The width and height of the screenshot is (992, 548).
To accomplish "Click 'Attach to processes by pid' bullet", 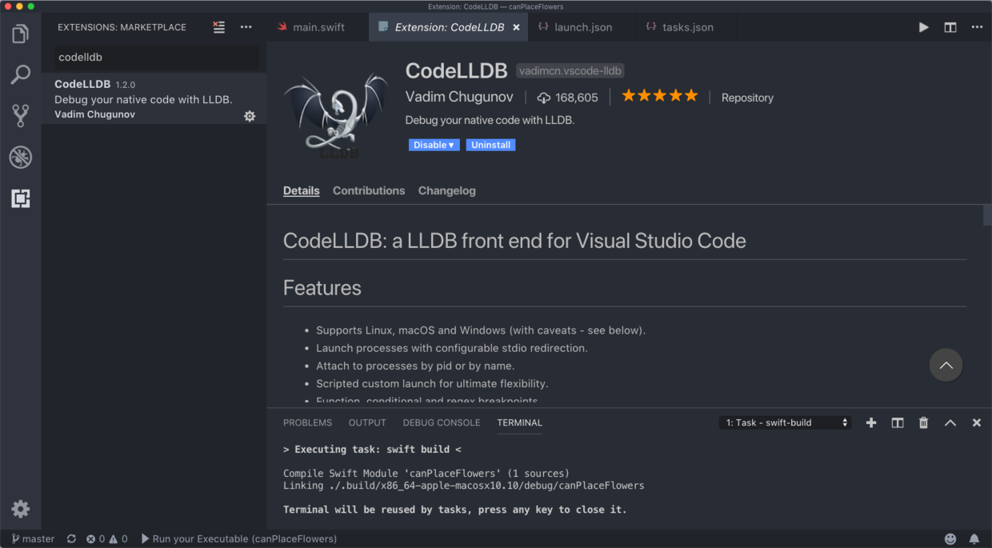I will (415, 366).
